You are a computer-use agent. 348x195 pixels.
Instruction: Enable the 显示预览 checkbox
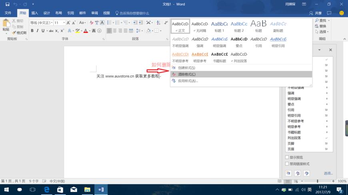pyautogui.click(x=287, y=158)
